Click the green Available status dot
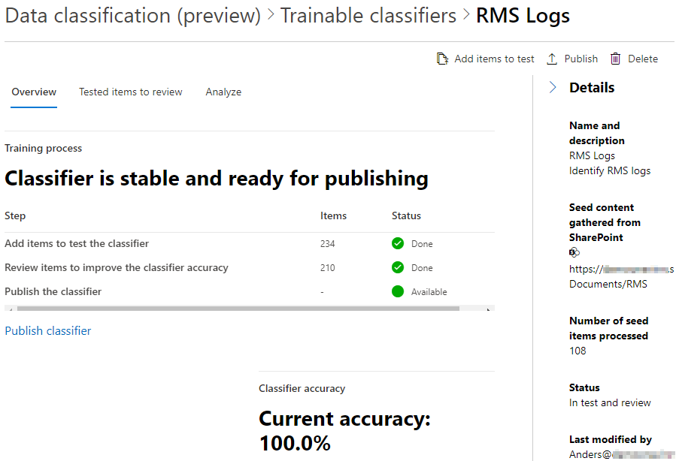 [397, 291]
